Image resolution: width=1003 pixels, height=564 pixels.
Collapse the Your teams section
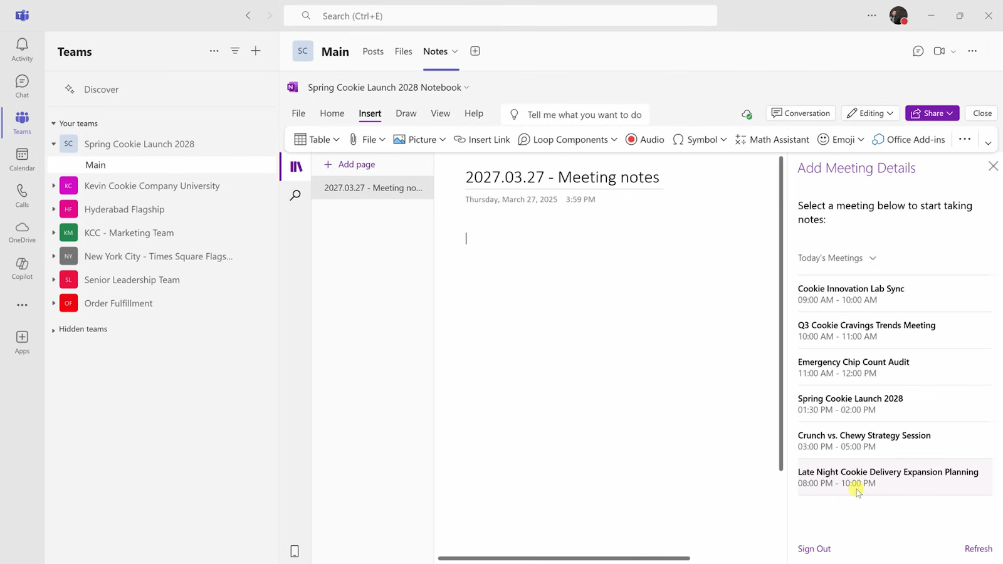[53, 123]
